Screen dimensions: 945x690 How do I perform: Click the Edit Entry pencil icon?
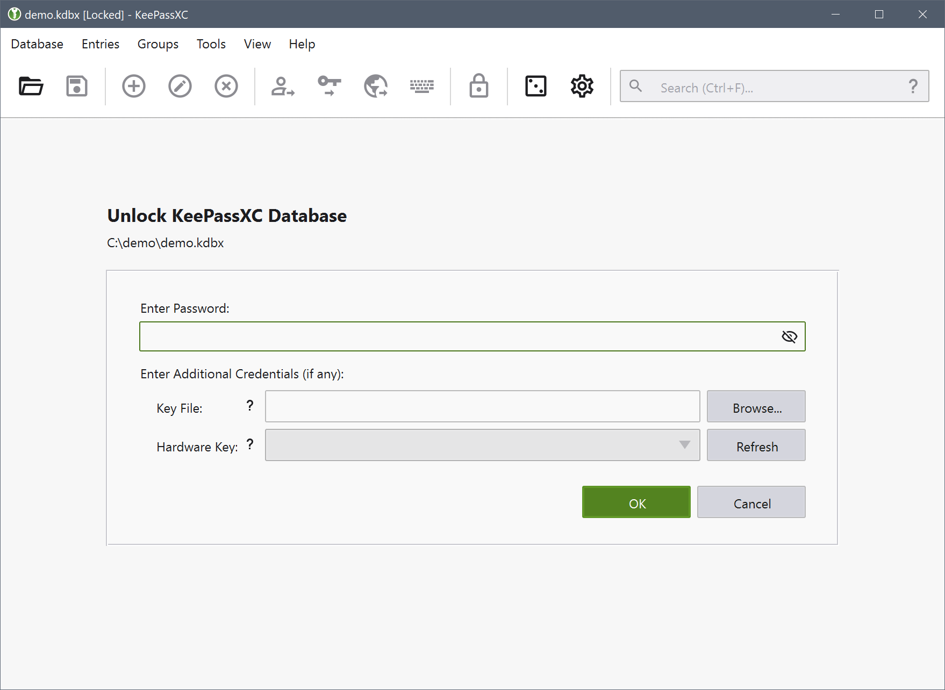pyautogui.click(x=180, y=86)
